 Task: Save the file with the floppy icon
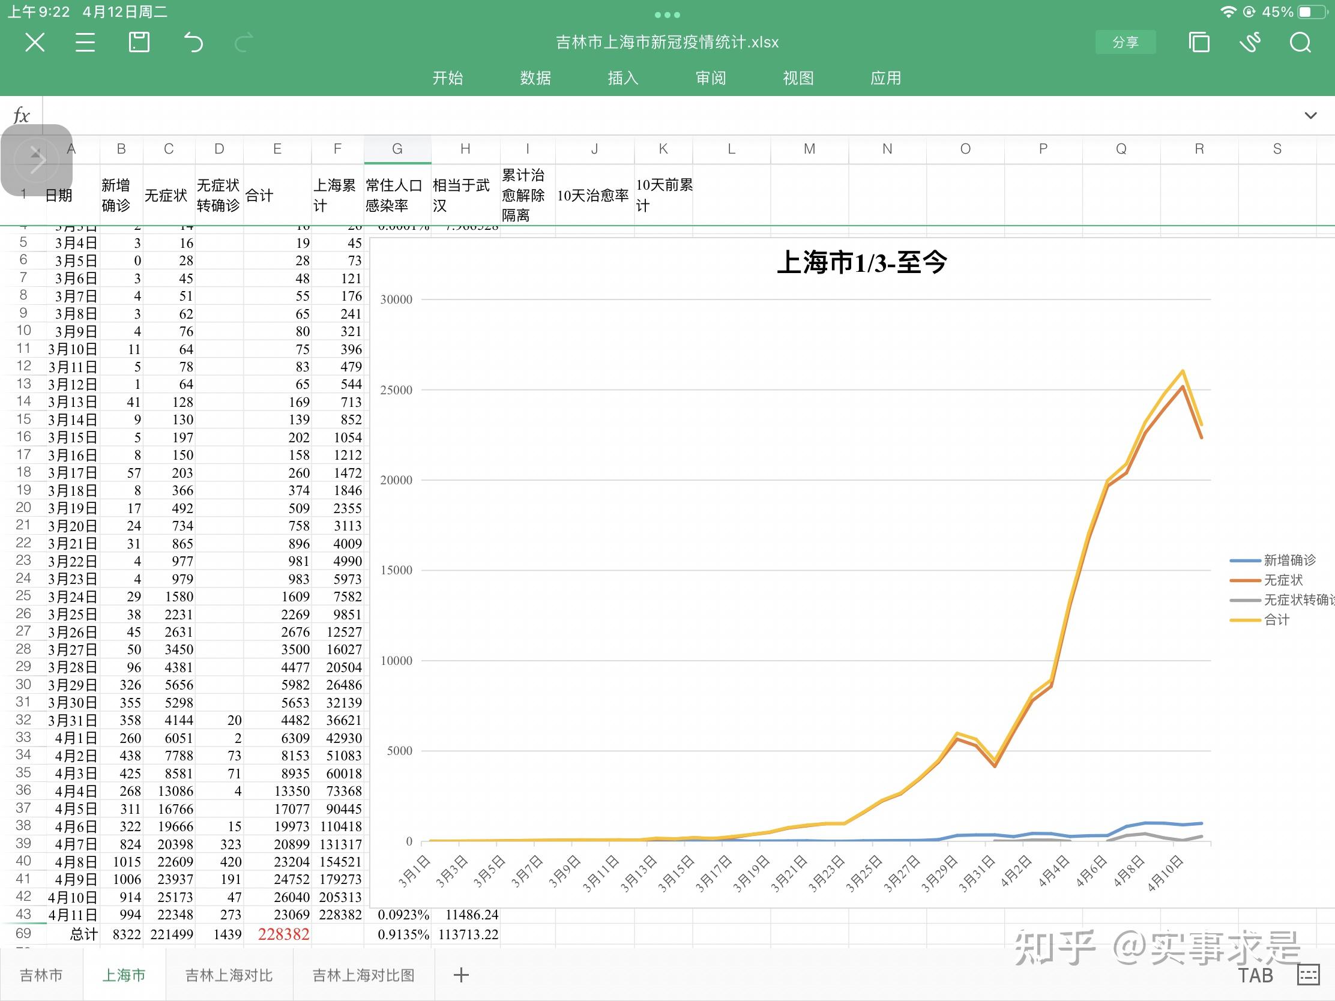[139, 42]
